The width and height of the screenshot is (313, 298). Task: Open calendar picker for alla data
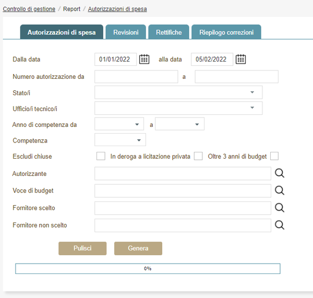[240, 59]
